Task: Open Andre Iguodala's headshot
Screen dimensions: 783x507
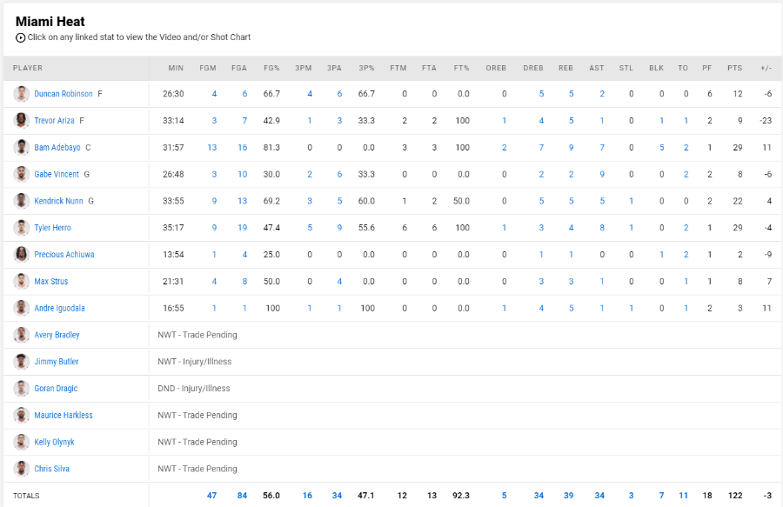Action: [21, 309]
